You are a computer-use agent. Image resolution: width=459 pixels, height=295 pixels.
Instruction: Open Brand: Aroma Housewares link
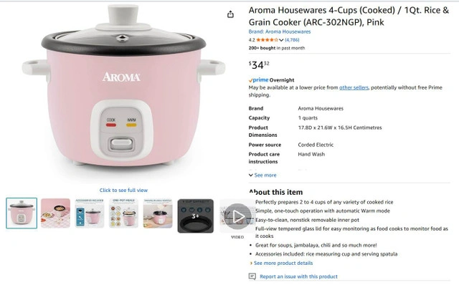pyautogui.click(x=280, y=32)
